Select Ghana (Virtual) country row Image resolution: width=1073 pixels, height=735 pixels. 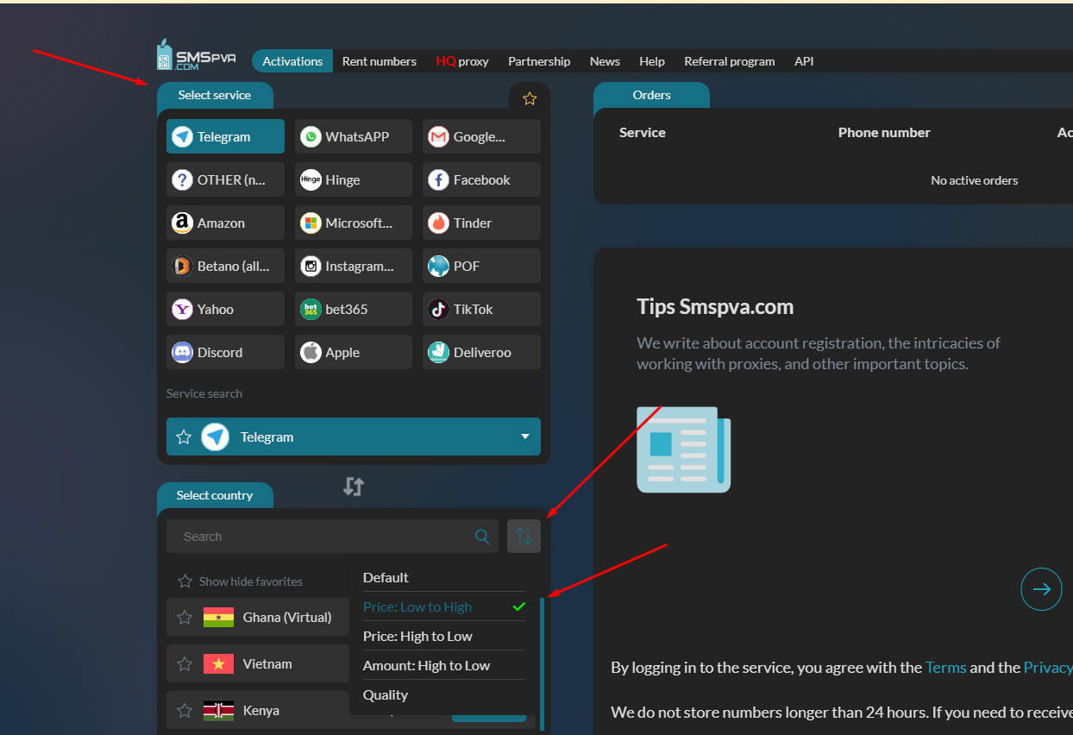click(x=259, y=617)
